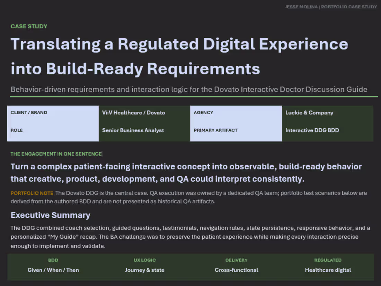381x286 pixels.
Task: Click the 'Healthcare digital' text
Action: coord(328,270)
